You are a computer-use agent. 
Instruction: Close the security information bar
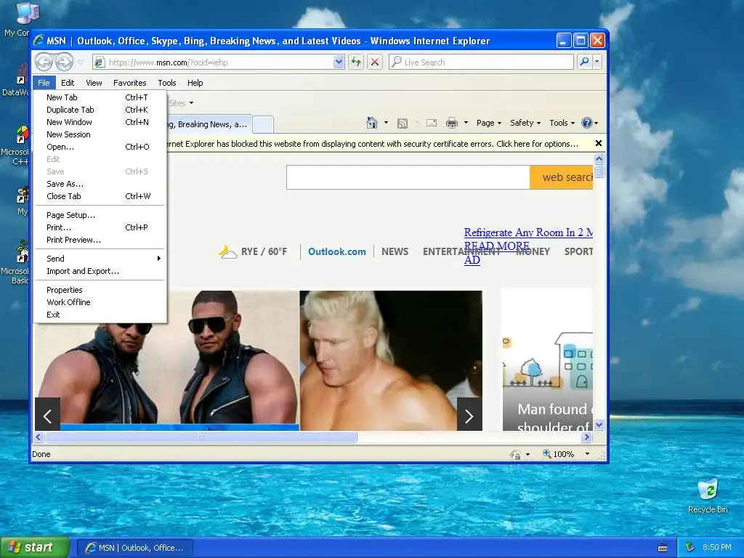click(599, 143)
